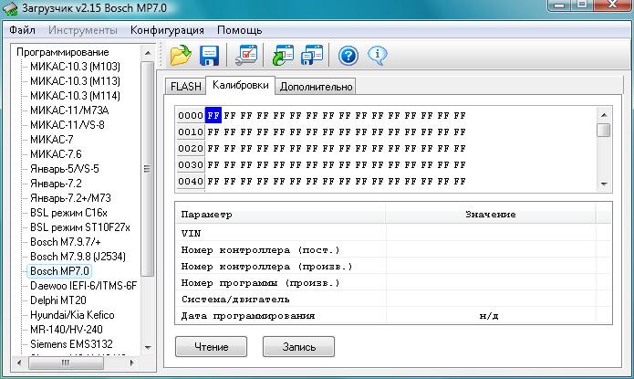Image resolution: width=634 pixels, height=379 pixels.
Task: Select Siemens EMS3132 in tree
Action: [71, 343]
